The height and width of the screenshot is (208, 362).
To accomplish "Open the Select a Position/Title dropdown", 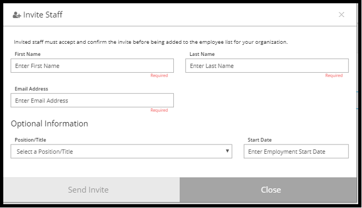I will coord(121,152).
